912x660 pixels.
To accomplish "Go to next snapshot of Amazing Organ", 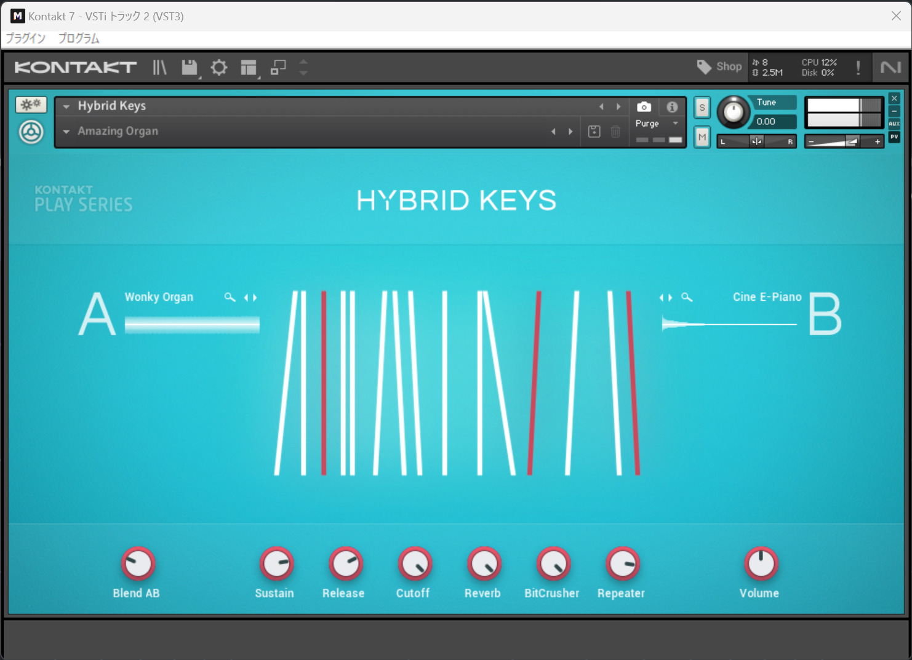I will click(570, 131).
